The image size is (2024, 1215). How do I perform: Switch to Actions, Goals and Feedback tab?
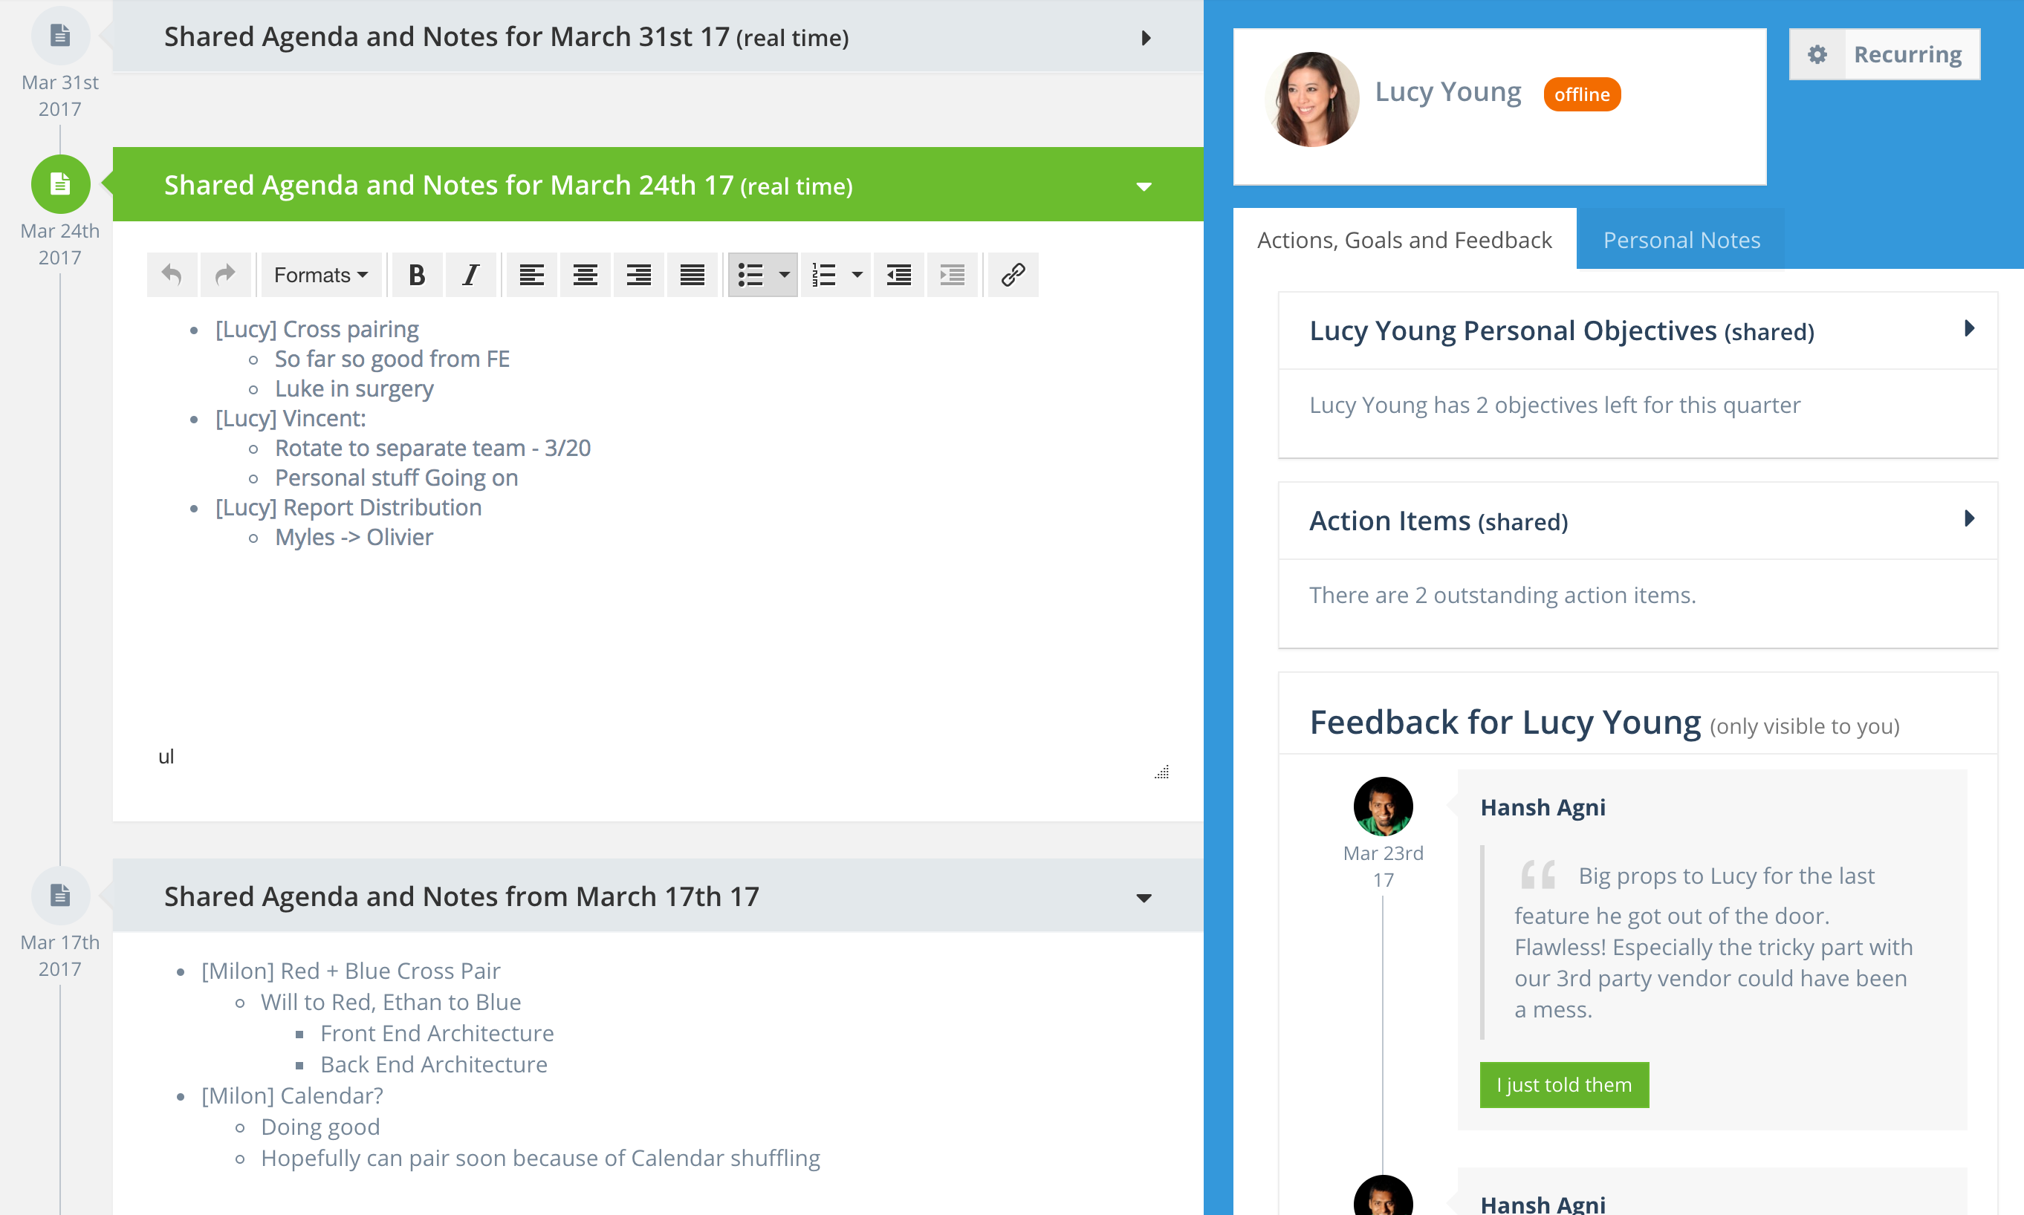[x=1404, y=240]
